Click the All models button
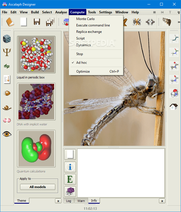The image size is (181, 212). [x=38, y=187]
